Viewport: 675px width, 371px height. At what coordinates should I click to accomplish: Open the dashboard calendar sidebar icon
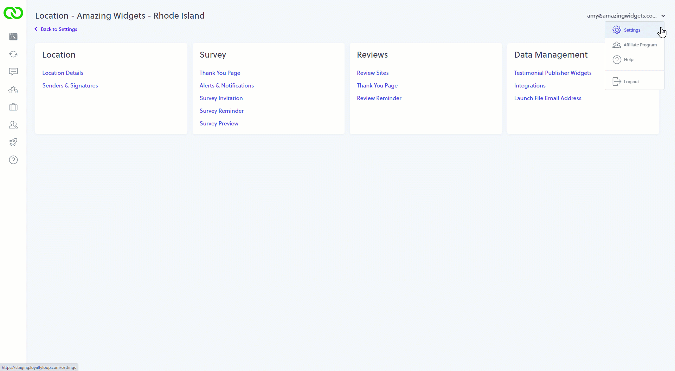pyautogui.click(x=13, y=37)
